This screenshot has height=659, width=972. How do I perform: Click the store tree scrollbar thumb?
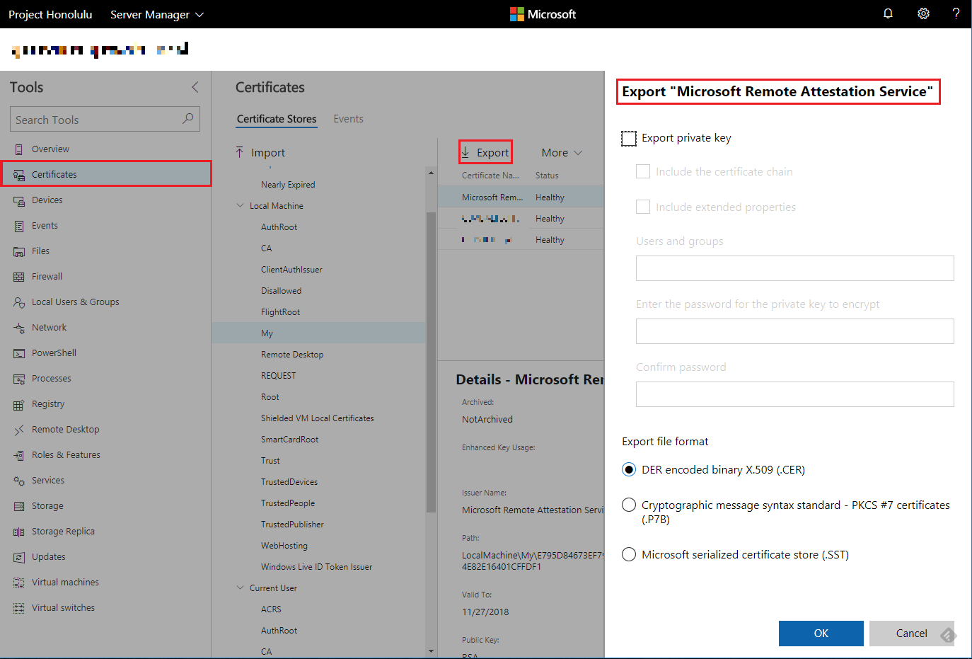(431, 362)
